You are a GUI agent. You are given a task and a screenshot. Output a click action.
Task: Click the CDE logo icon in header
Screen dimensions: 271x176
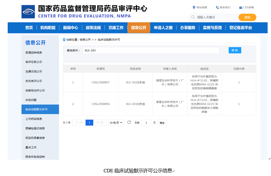28,12
